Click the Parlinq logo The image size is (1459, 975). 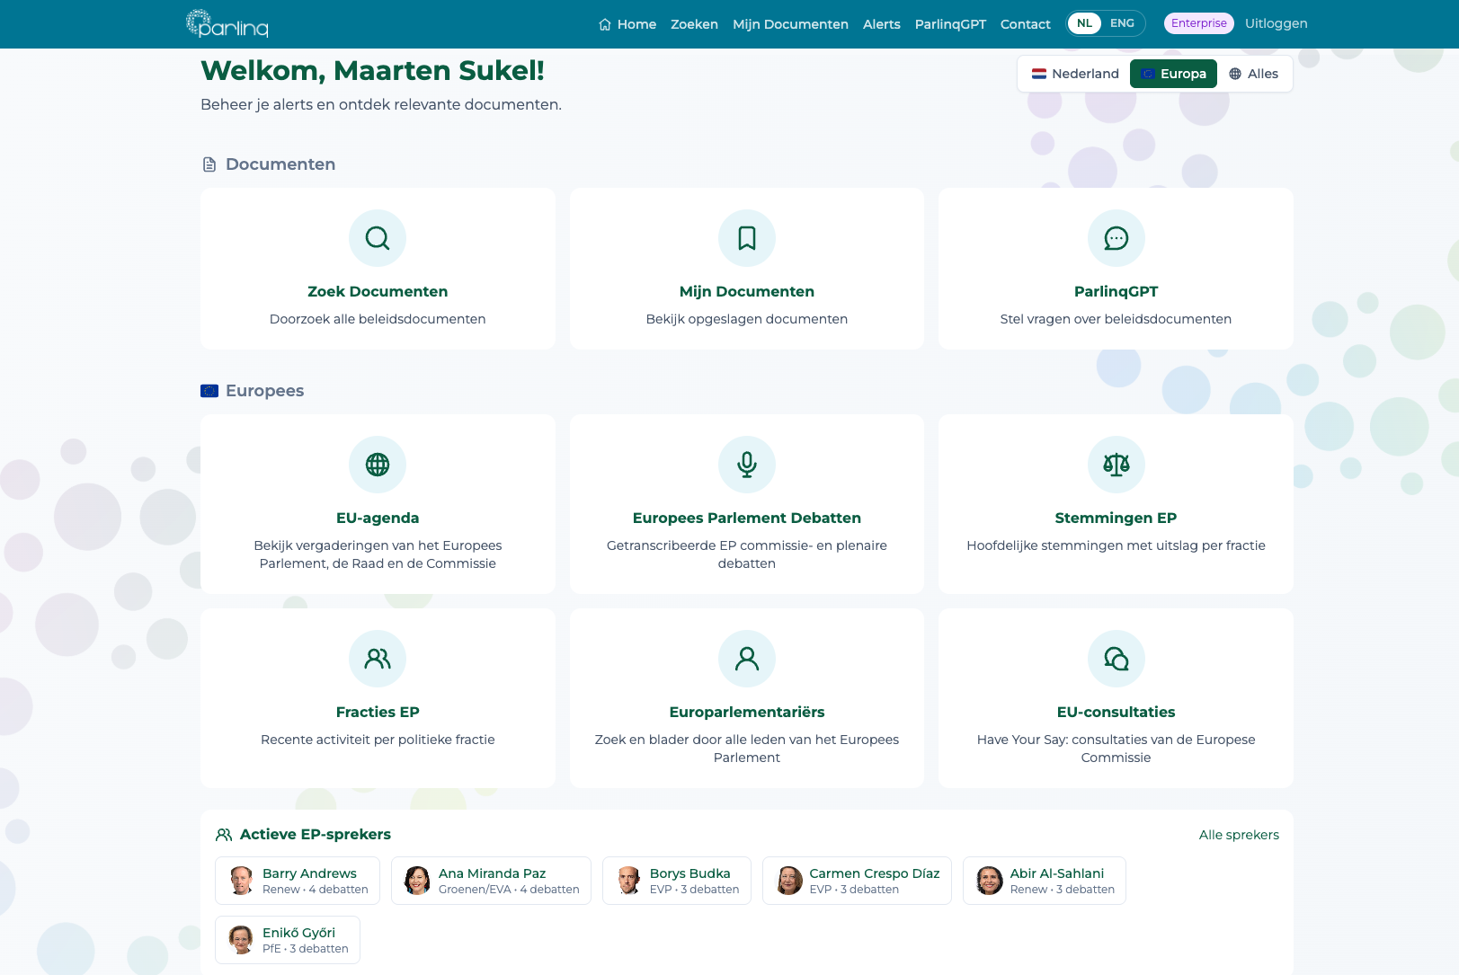tap(227, 23)
